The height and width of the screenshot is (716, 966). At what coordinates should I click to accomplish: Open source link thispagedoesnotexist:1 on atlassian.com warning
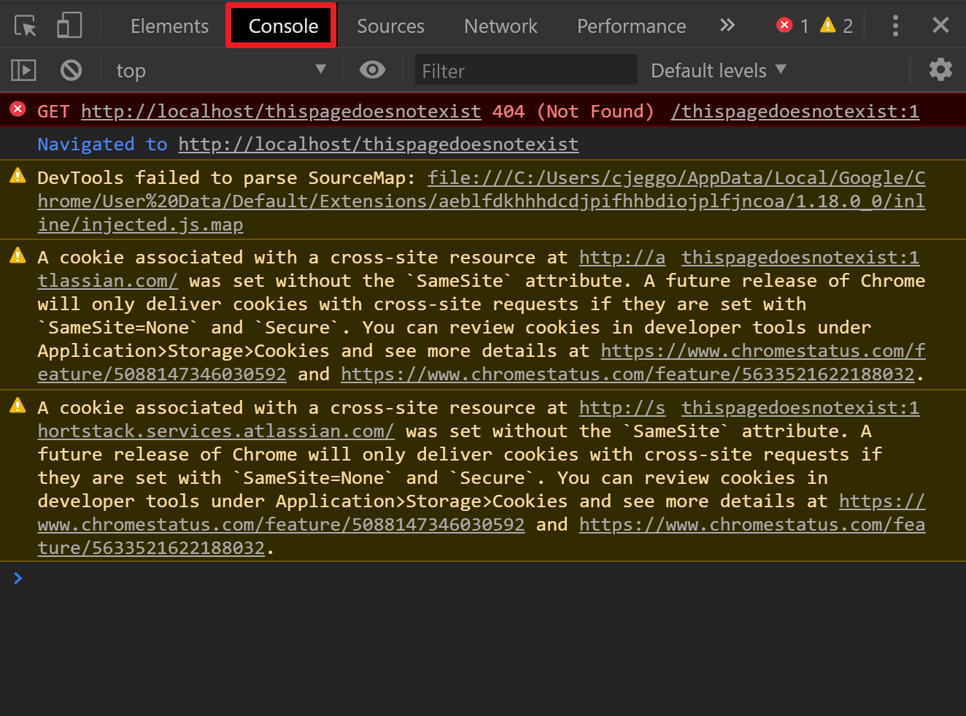pyautogui.click(x=800, y=257)
